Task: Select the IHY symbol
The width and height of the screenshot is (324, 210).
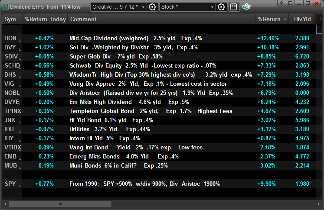Action: point(9,138)
